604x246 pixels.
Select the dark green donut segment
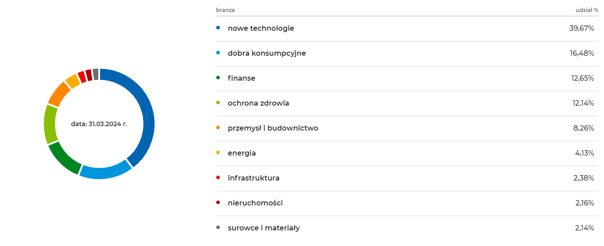point(64,158)
